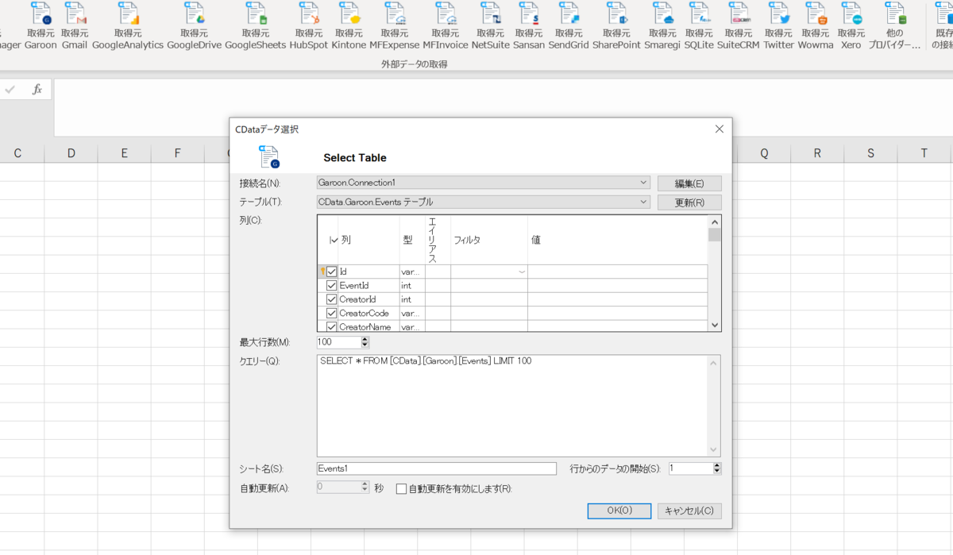
Task: Uncheck the CreatorName column checkbox
Action: (332, 326)
